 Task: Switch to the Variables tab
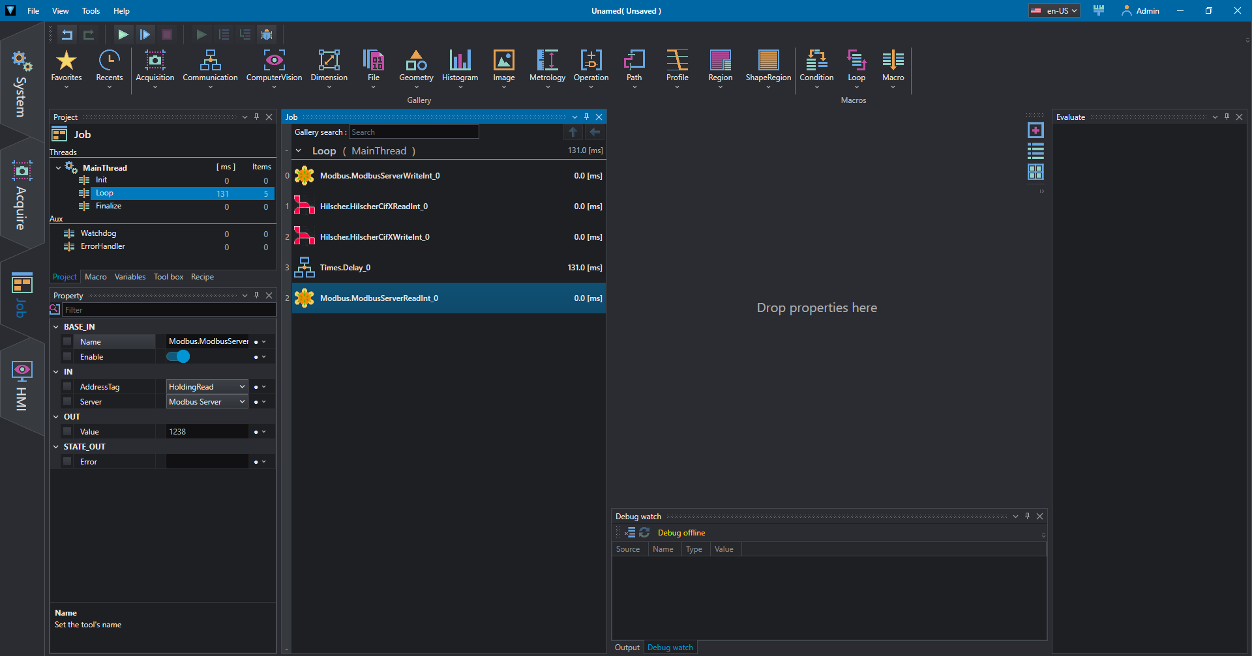pyautogui.click(x=130, y=277)
